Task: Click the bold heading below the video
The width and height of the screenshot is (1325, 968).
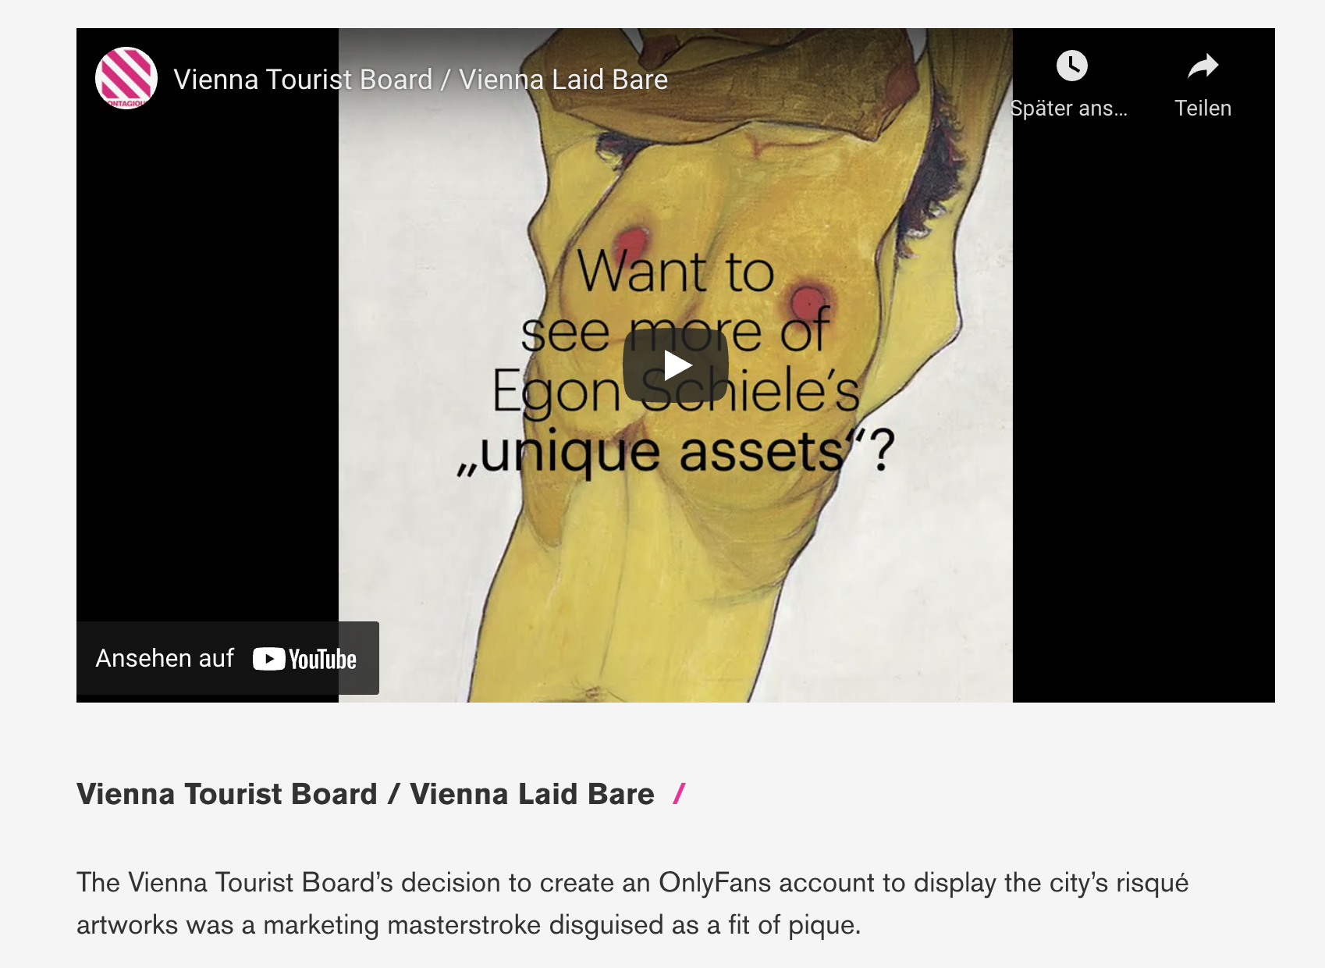Action: point(365,794)
